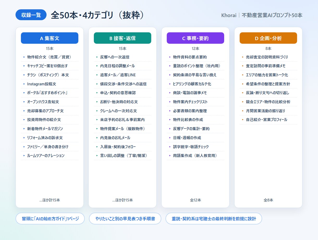Click the ポータル「おすすめポイント」 item
318x240 pixels.
[x=50, y=93]
